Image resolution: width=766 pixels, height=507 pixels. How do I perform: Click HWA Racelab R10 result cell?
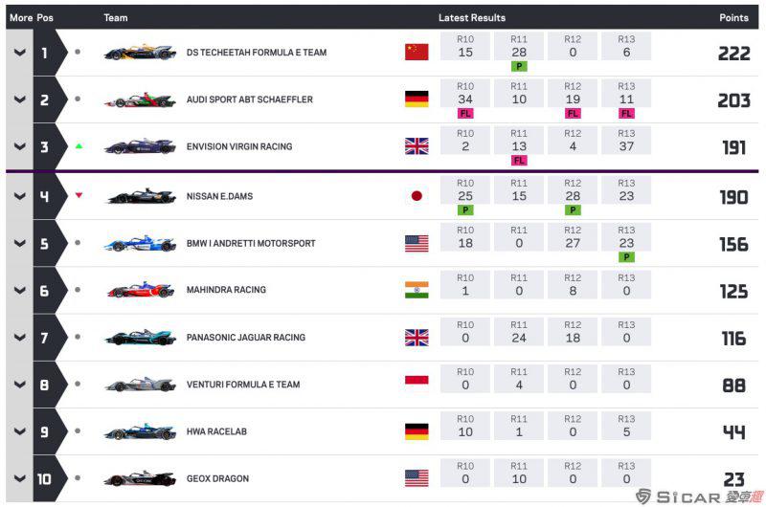point(465,426)
